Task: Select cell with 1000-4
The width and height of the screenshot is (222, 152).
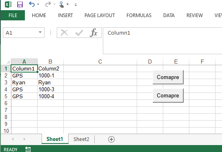Action: [x=51, y=96]
